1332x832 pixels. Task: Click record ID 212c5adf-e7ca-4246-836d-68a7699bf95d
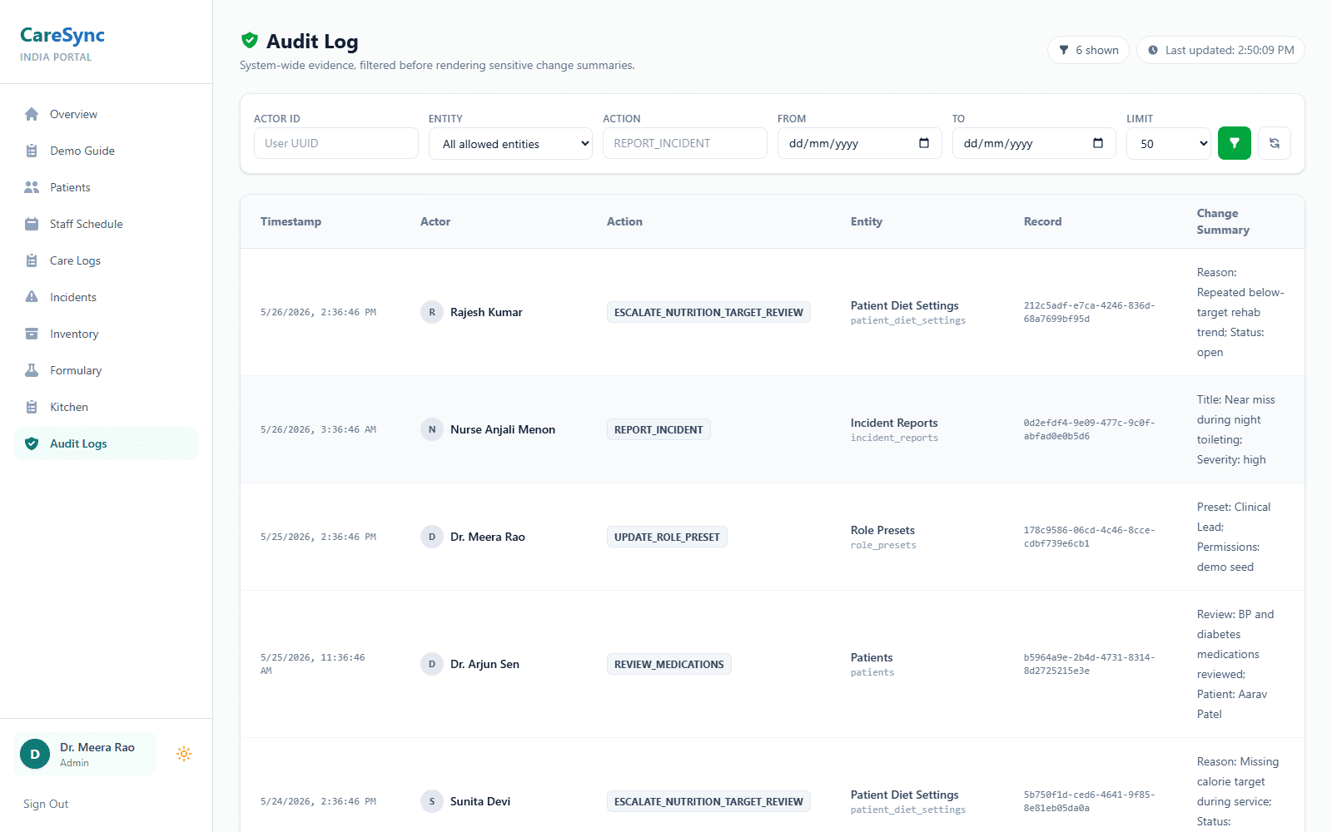[x=1089, y=312]
